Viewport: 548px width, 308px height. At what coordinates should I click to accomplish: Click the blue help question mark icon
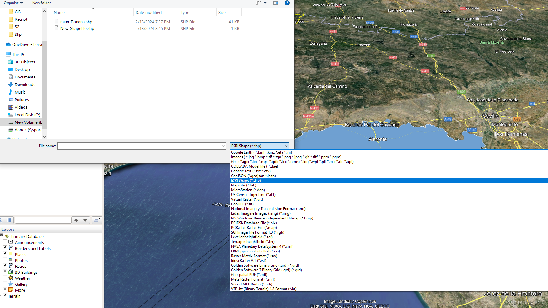point(287,3)
